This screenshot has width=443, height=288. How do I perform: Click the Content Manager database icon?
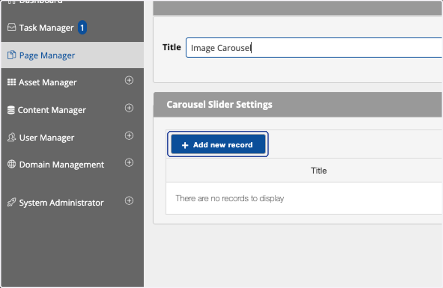click(x=11, y=110)
